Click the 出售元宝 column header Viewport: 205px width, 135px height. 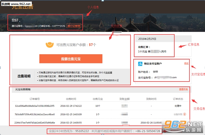[x=98, y=99]
